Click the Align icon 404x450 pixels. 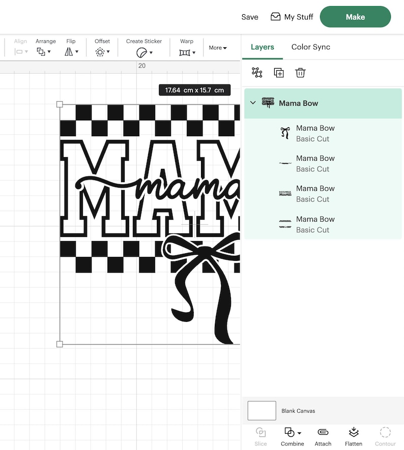[19, 52]
